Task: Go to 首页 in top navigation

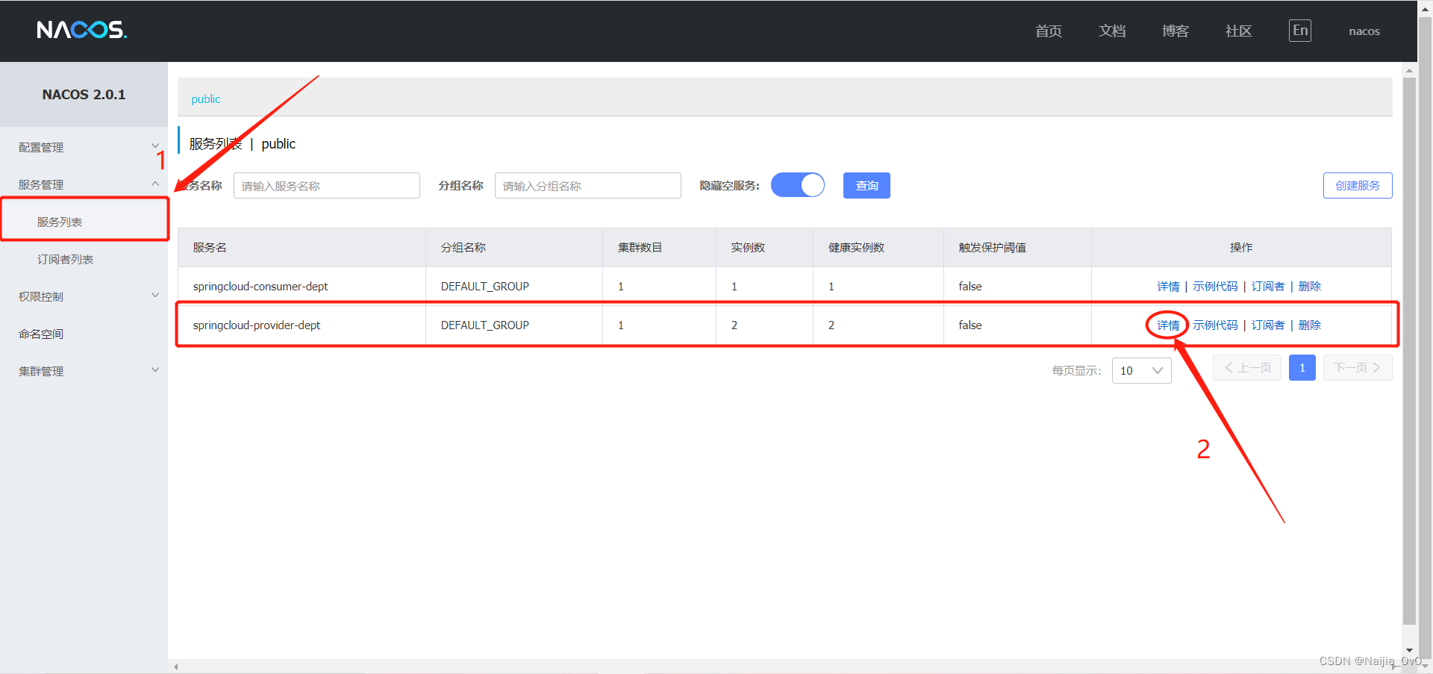Action: pyautogui.click(x=1049, y=31)
